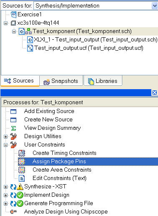This screenshot has height=216, width=158.
Task: Collapse the xc3s100e-4tq144 device node
Action: [5, 23]
